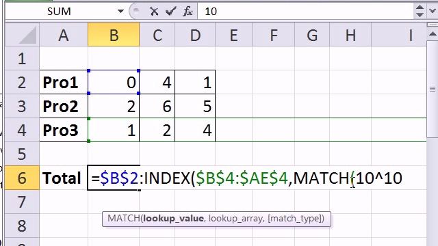Image resolution: width=438 pixels, height=246 pixels.
Task: Click cell B4 containing 1
Action: [x=114, y=131]
